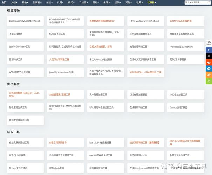
Task: Open 域名whois查询 card
Action: (x=66, y=168)
